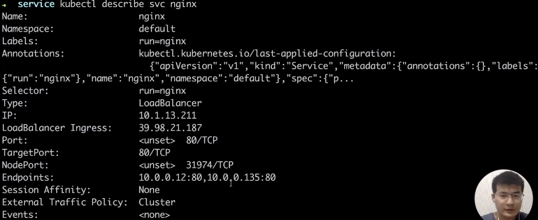Click the Type value LoadBalancer
Screen dimensions: 538x220
click(x=170, y=103)
